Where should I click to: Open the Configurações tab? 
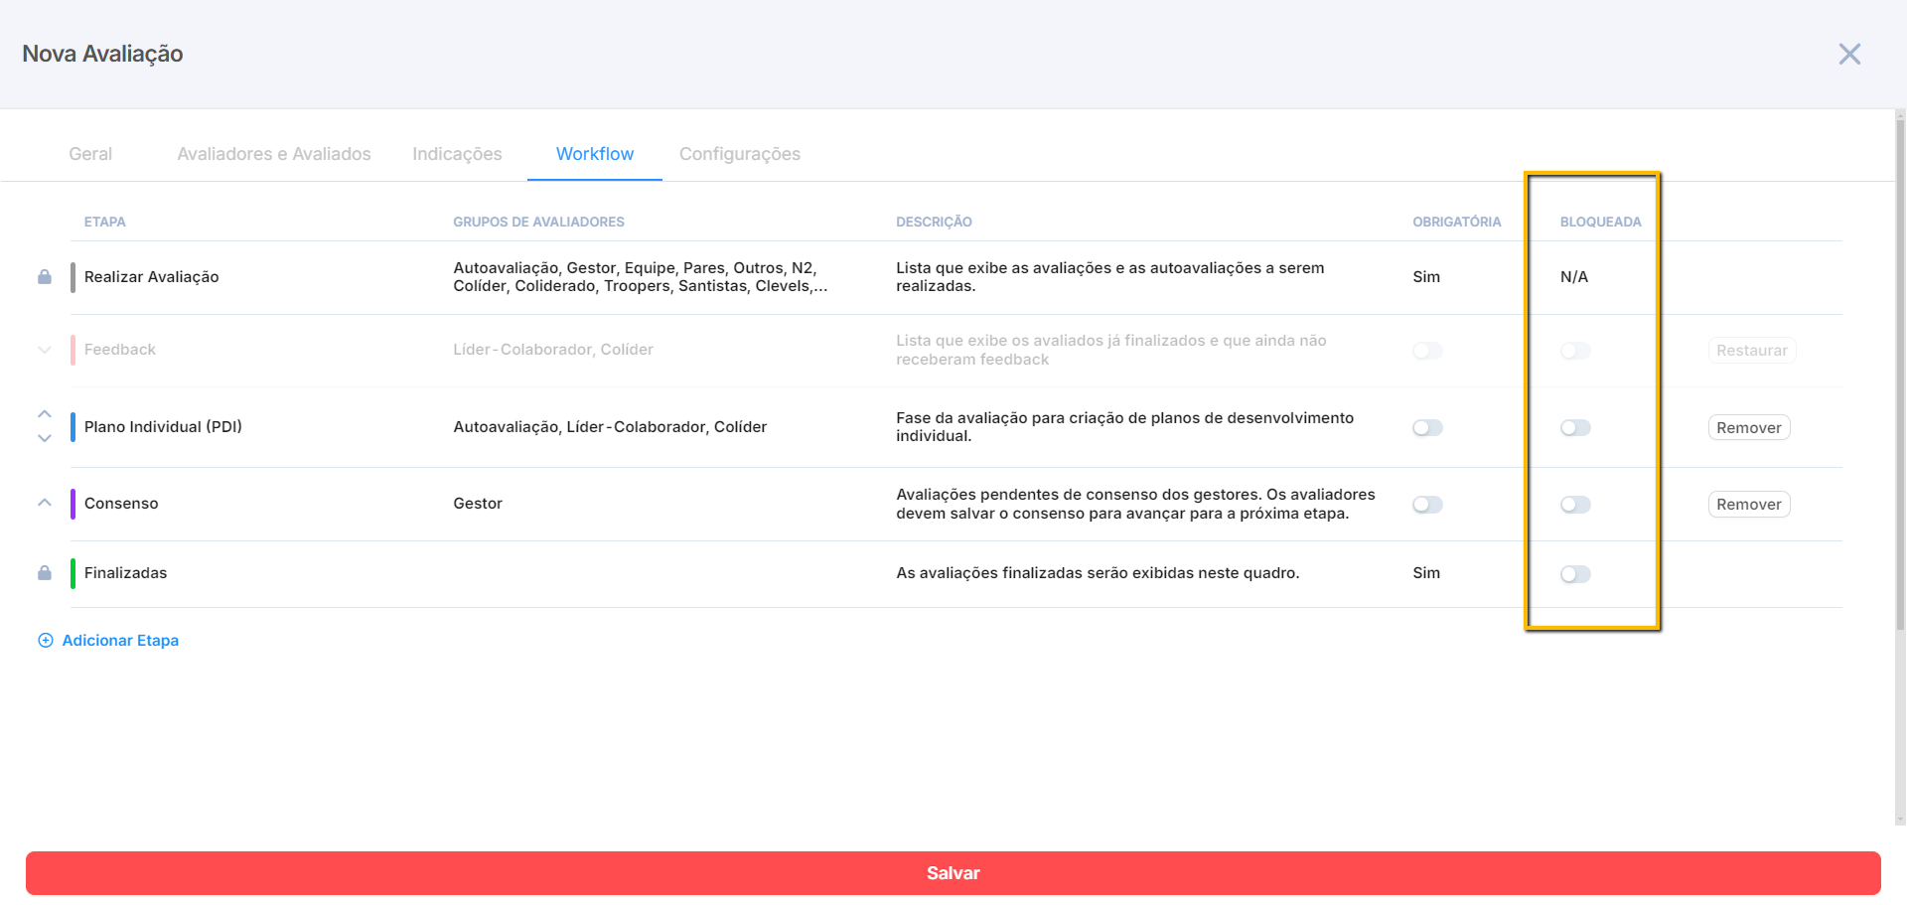tap(739, 154)
